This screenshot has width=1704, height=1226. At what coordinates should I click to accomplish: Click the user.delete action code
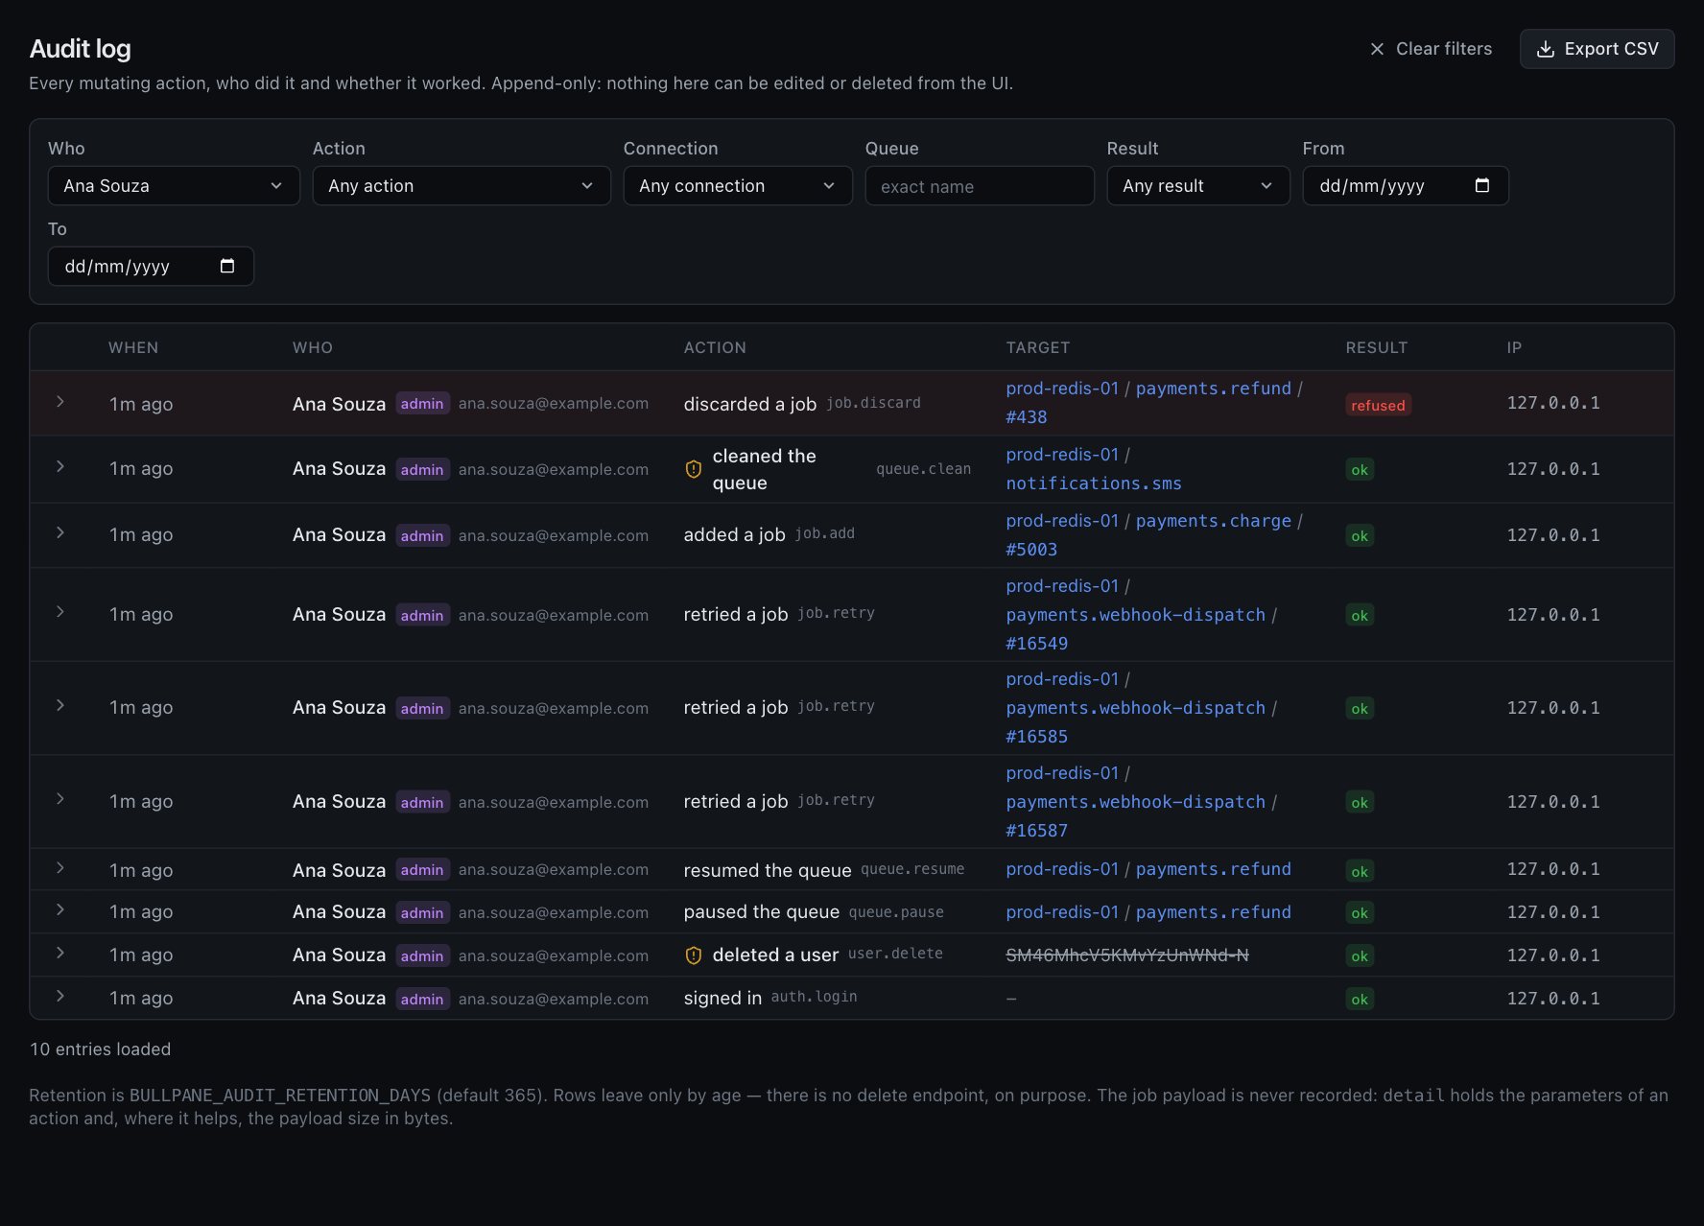[895, 954]
